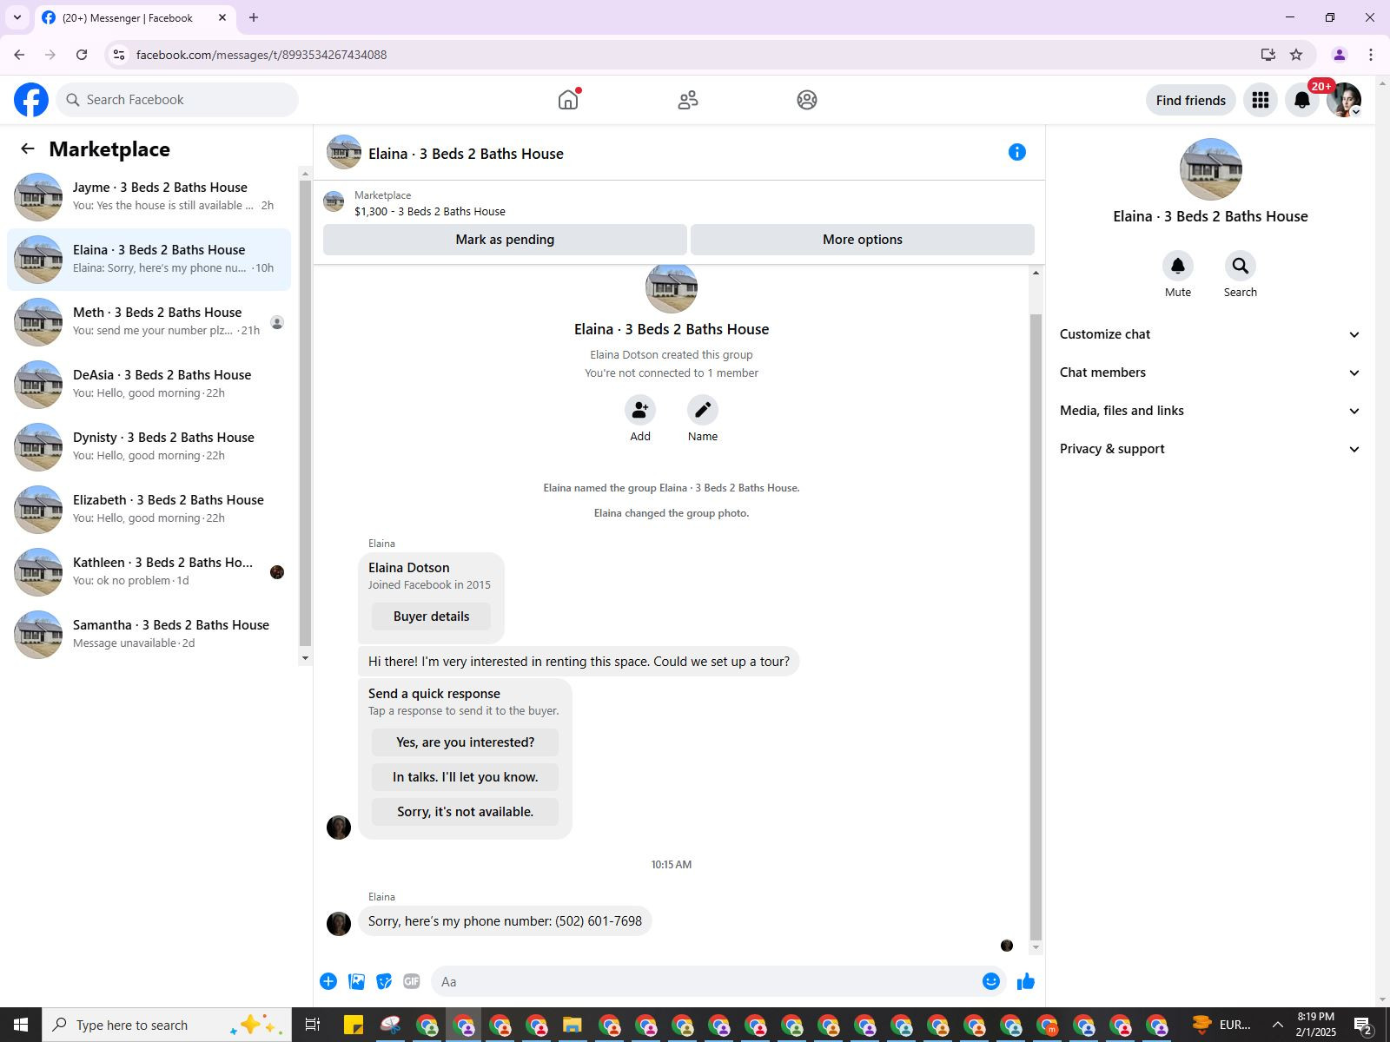Open the Facebook menu grid icon
1390x1042 pixels.
click(x=1261, y=100)
